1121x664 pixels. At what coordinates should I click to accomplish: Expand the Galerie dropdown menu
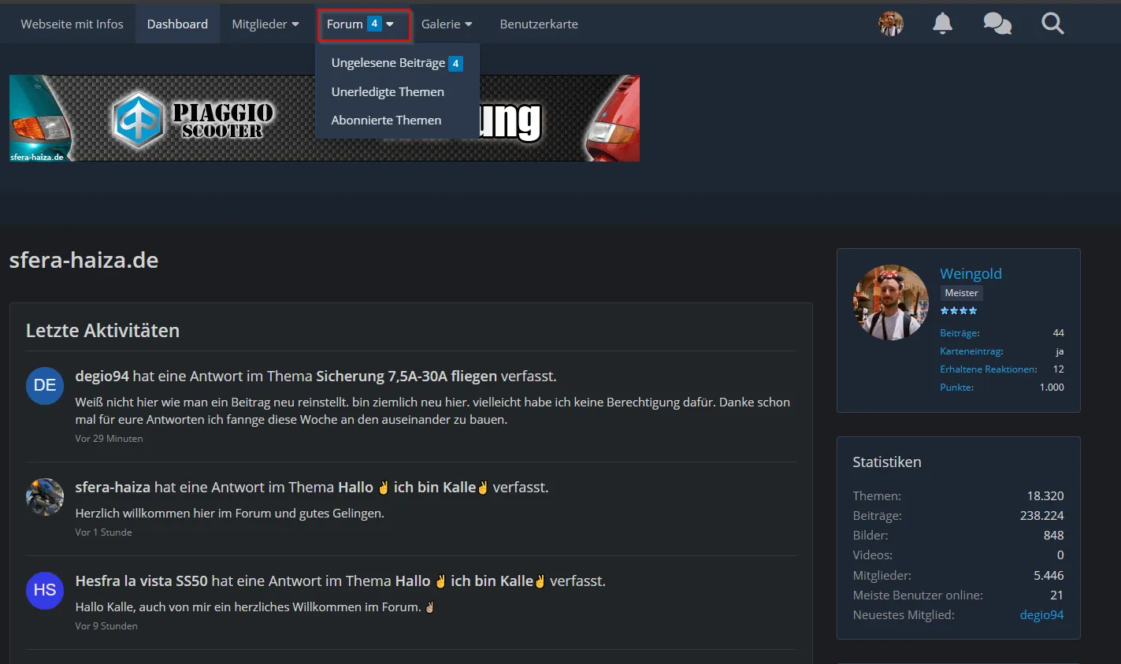click(x=446, y=24)
